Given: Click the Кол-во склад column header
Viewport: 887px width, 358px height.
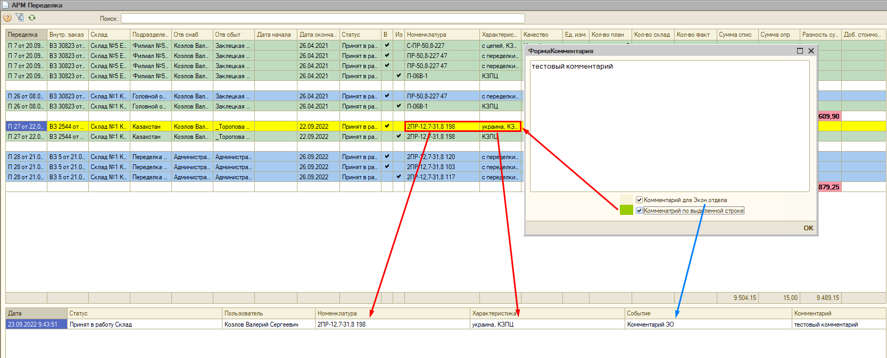Looking at the screenshot, I should point(653,35).
